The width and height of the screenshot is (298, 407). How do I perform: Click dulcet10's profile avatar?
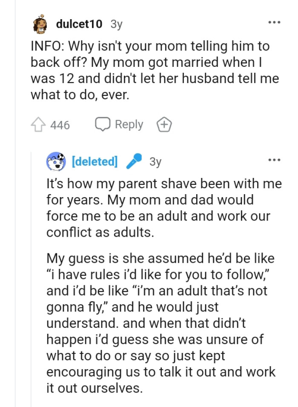point(39,24)
